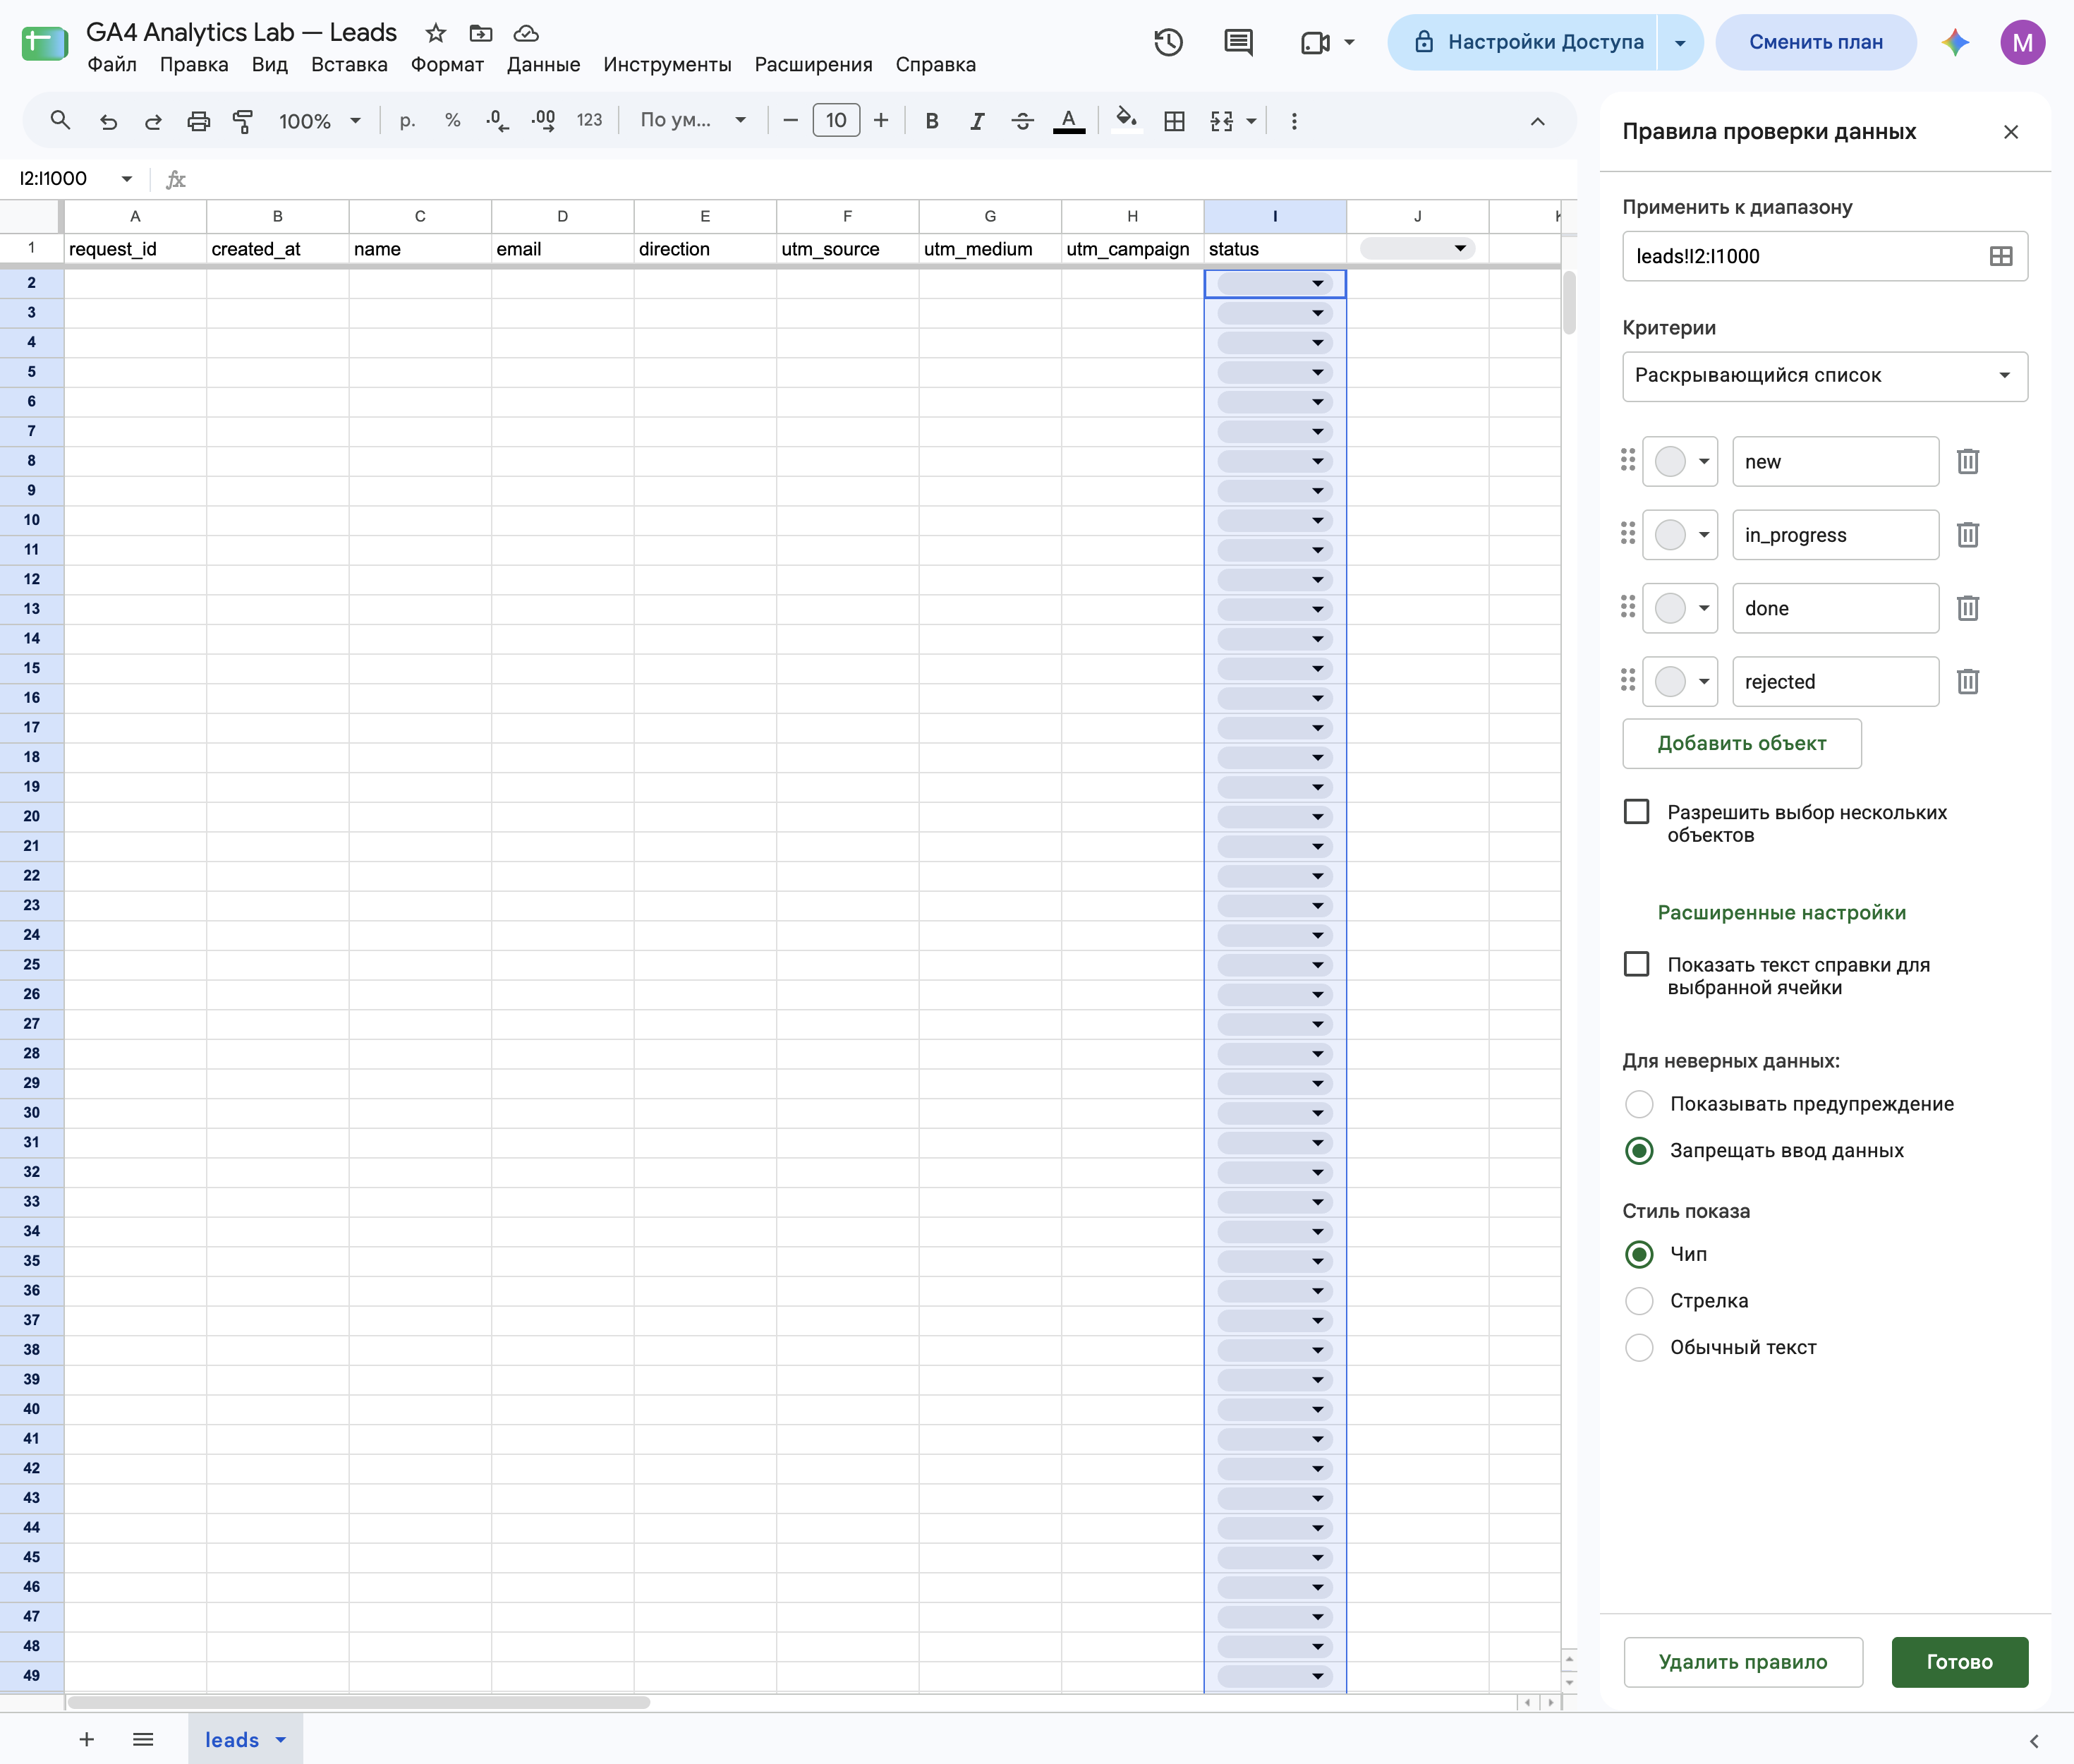Click the search magnifier icon in toolbar
Image resolution: width=2074 pixels, height=1764 pixels.
60,121
